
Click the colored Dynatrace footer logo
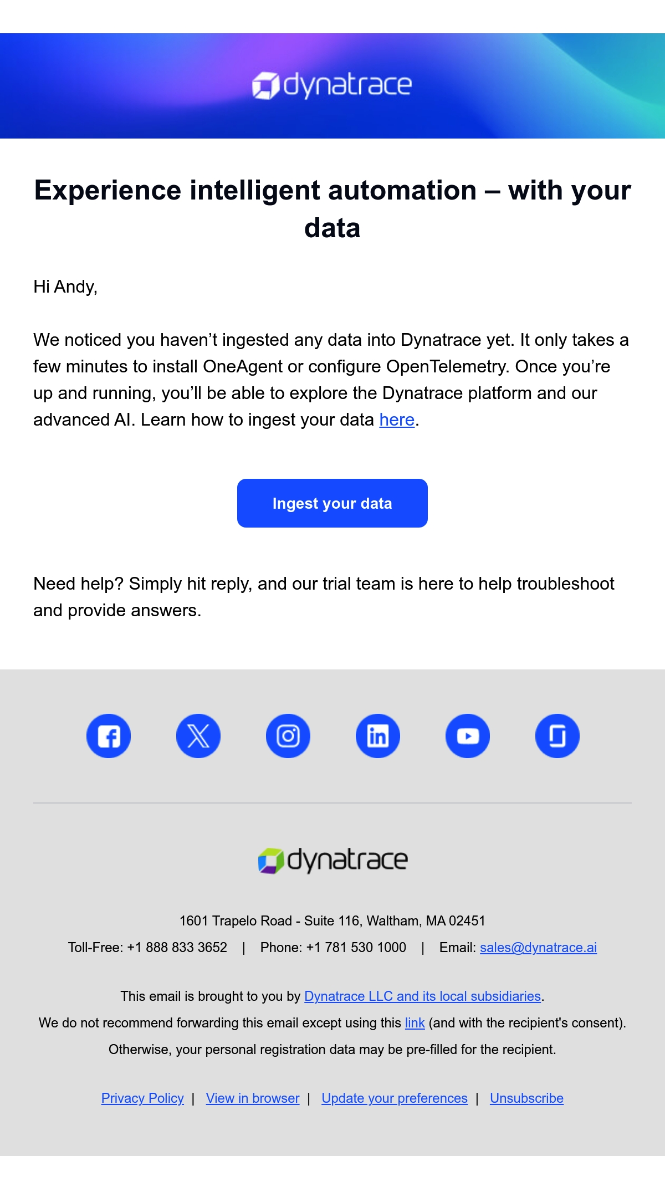pyautogui.click(x=332, y=861)
